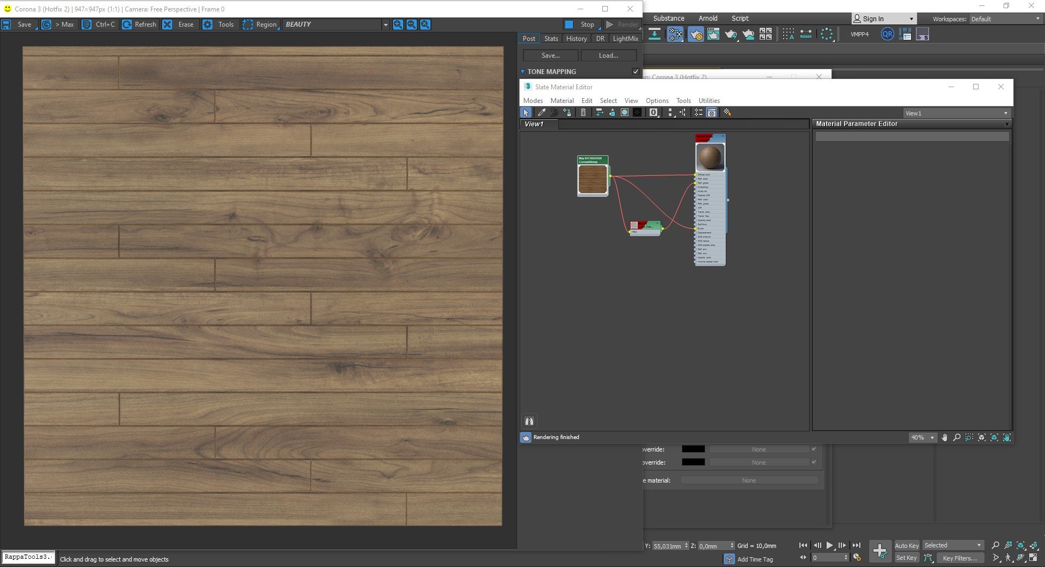Click the Key Filters... button
The height and width of the screenshot is (567, 1045).
[x=960, y=558]
